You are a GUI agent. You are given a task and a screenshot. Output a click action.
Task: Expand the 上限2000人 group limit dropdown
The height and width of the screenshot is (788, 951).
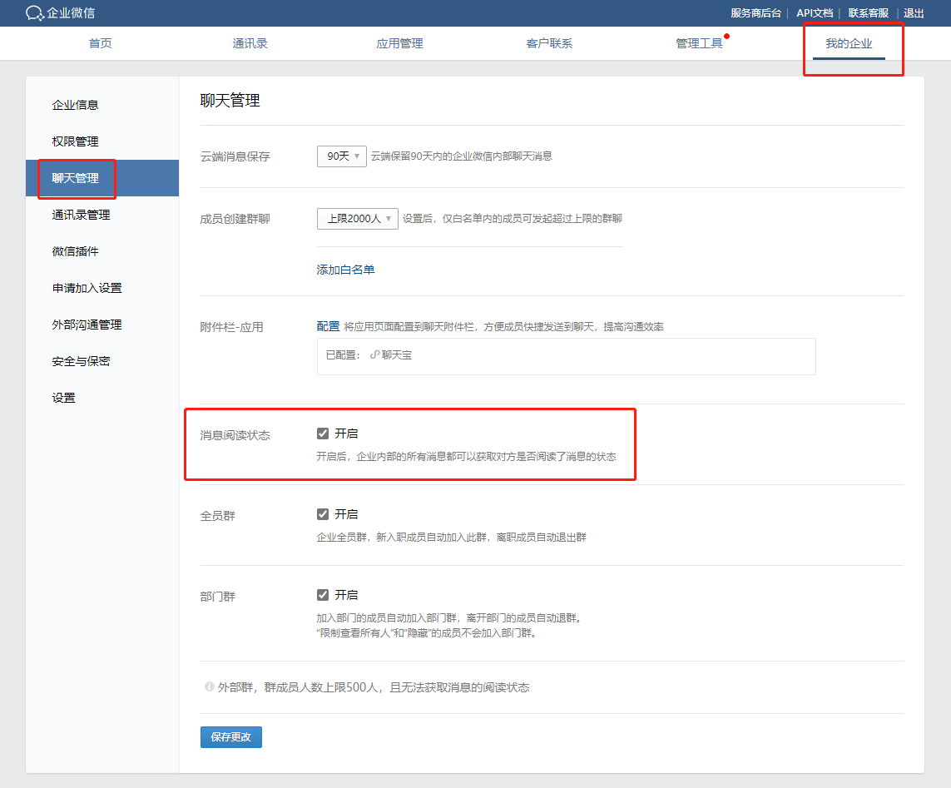click(x=357, y=219)
